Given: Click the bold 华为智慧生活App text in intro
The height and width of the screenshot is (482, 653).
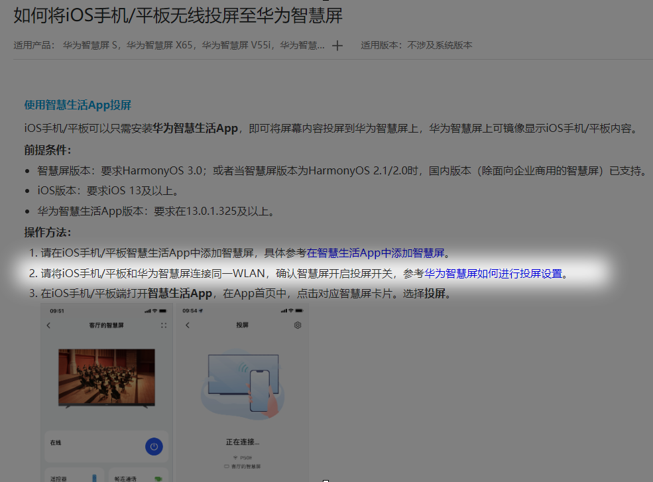Looking at the screenshot, I should coord(196,129).
